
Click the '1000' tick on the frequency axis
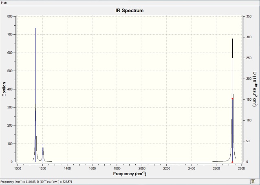pos(18,168)
